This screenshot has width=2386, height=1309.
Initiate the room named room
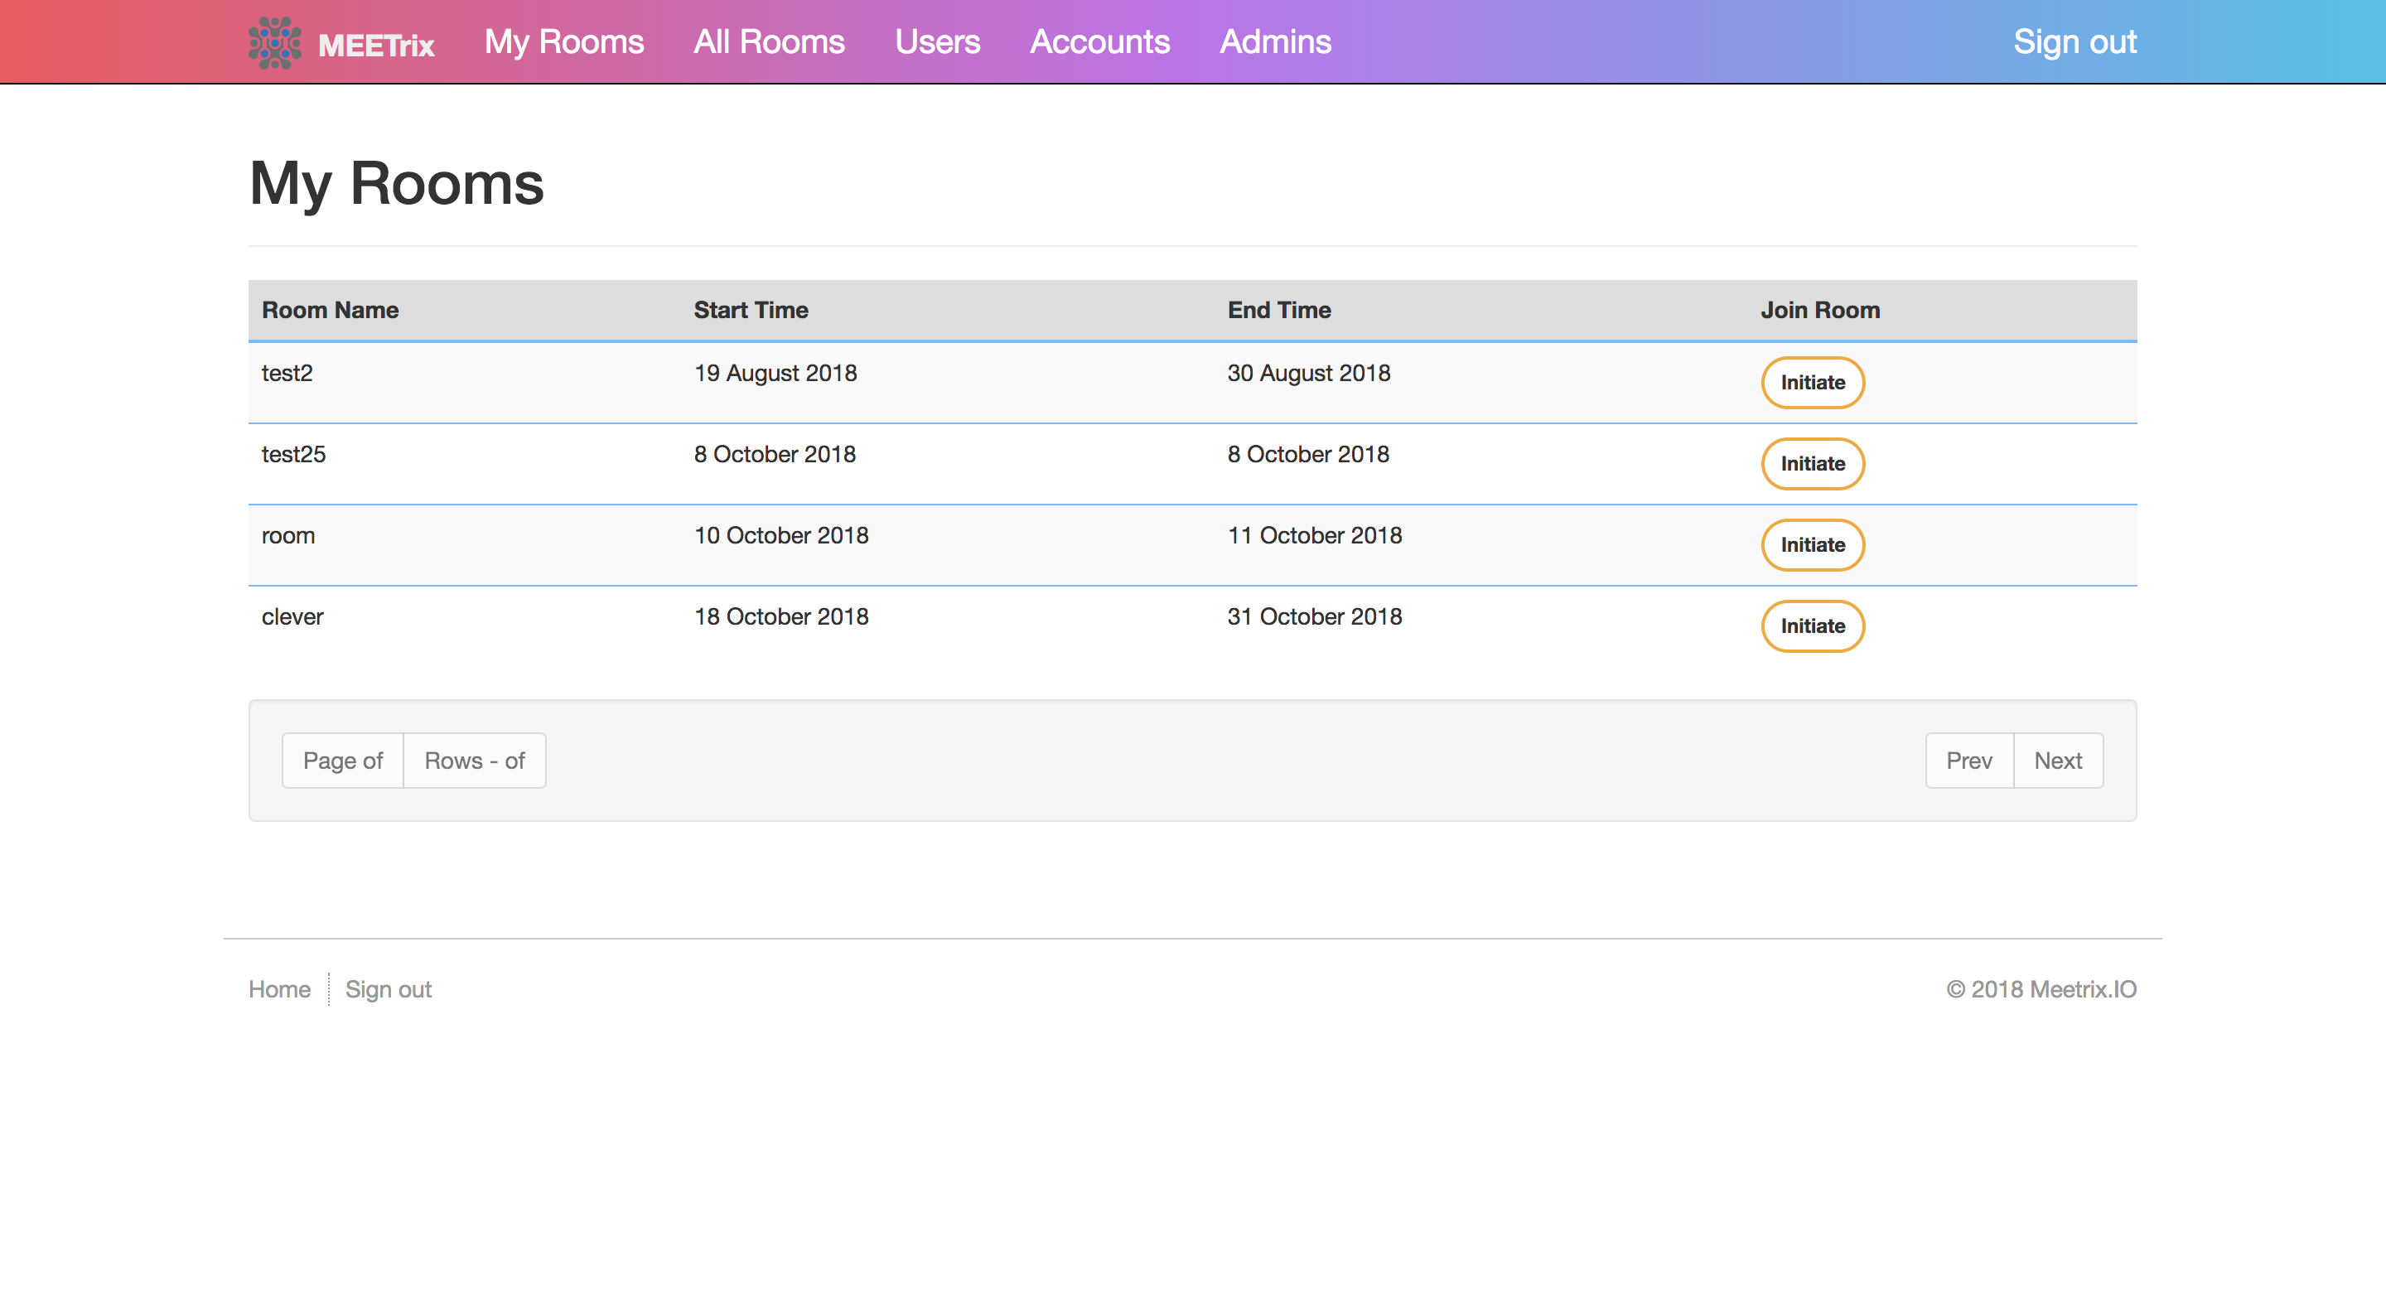(x=1813, y=544)
